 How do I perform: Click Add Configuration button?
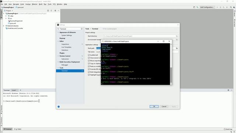coord(207,7)
